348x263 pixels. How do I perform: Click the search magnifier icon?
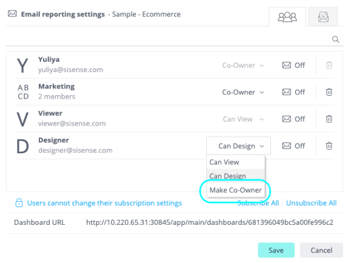pos(336,39)
